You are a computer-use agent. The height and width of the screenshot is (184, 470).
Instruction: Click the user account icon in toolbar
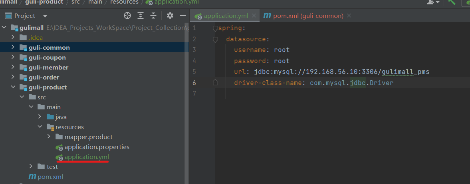tap(430, 2)
